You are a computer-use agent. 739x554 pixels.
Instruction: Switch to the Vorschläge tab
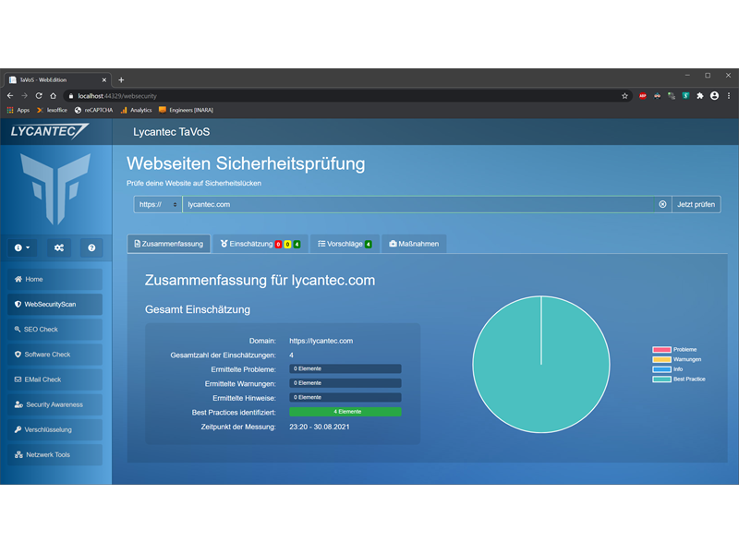point(345,244)
